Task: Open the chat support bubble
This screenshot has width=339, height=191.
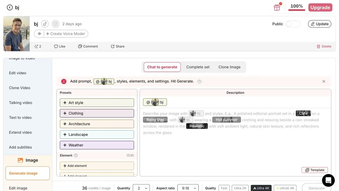Action: pyautogui.click(x=328, y=180)
